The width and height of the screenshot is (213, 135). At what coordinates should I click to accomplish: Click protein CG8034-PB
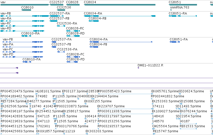coord(94,47)
